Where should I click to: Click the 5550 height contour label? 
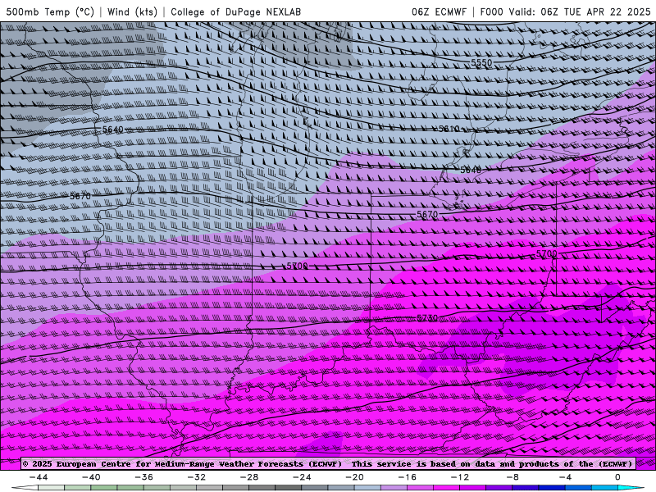pos(481,63)
